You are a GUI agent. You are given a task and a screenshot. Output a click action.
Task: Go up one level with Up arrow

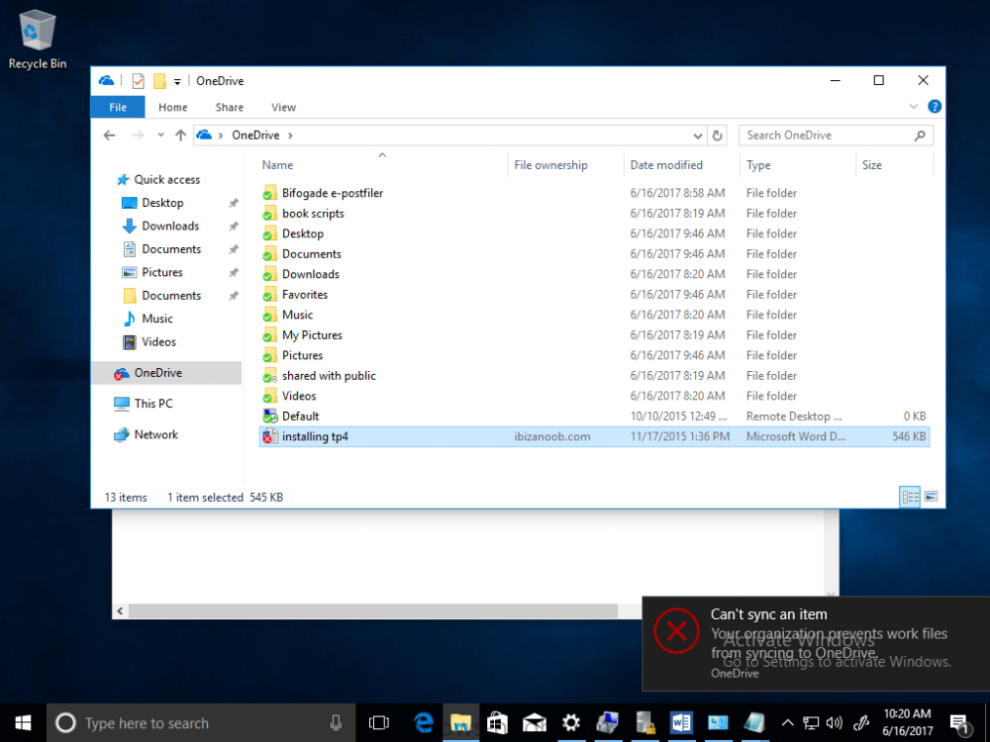(180, 135)
